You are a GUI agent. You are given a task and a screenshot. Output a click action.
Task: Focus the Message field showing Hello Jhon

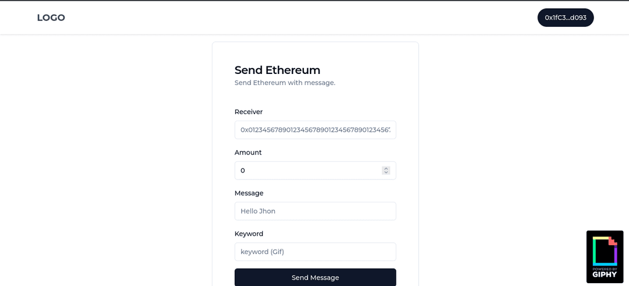315,211
